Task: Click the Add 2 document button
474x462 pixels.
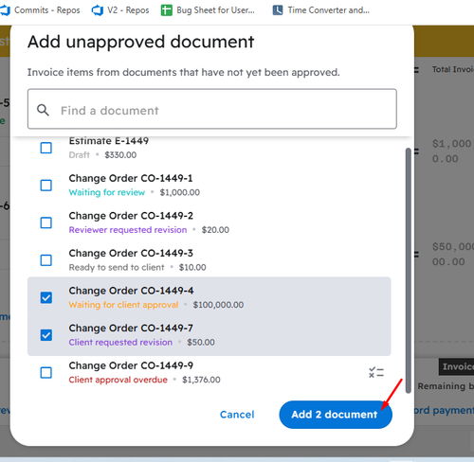Action: 336,415
